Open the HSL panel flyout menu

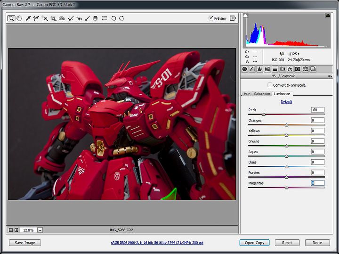pyautogui.click(x=330, y=76)
